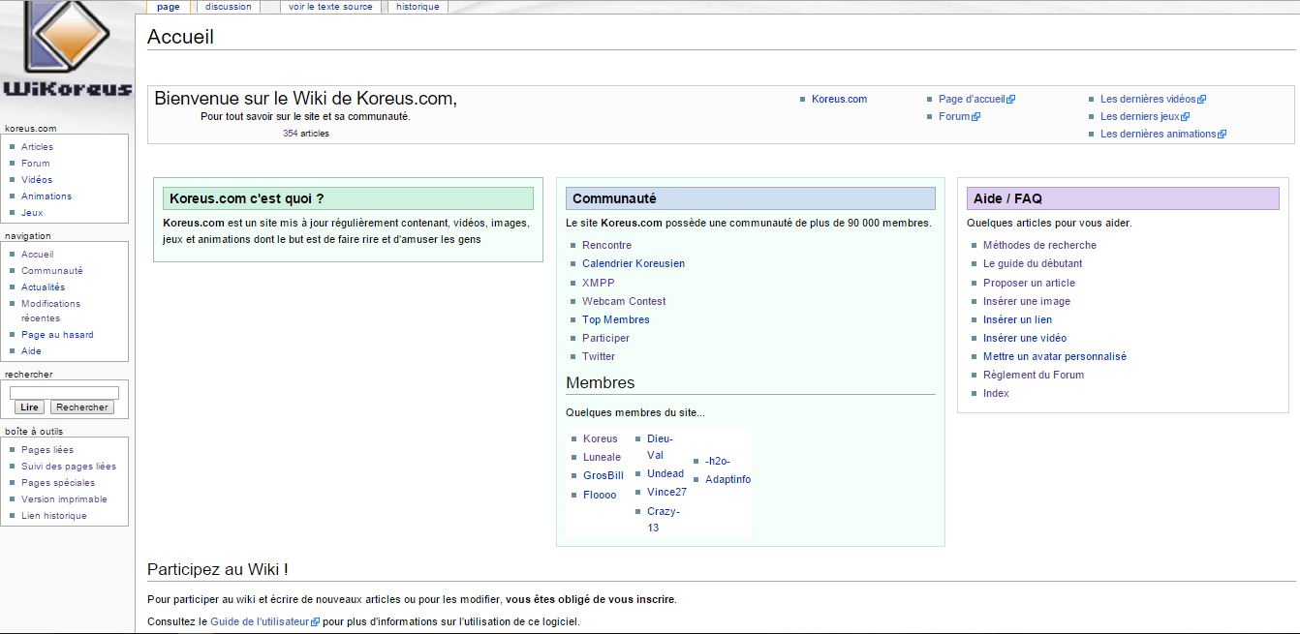Open the voir le texte source tab
The image size is (1300, 634).
330,7
